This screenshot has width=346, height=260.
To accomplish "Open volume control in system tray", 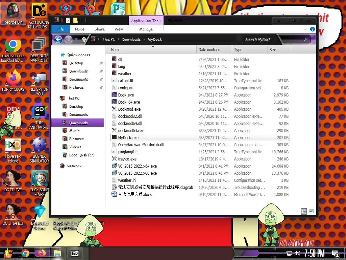I will [x=297, y=253].
